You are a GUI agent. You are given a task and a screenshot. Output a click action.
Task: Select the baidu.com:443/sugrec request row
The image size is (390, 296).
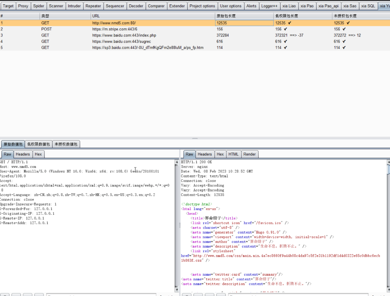coord(195,41)
